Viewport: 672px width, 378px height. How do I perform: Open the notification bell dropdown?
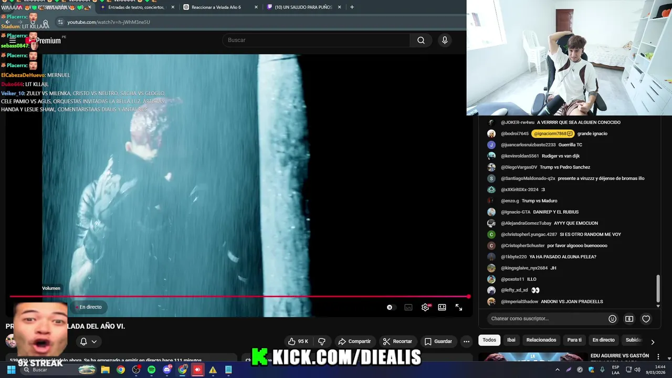coord(88,341)
